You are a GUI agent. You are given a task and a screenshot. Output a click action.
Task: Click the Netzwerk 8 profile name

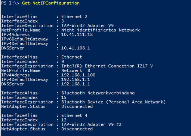click(x=76, y=70)
